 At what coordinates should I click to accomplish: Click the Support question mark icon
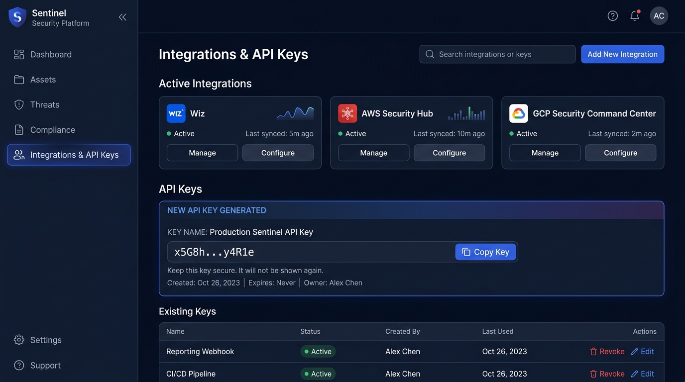19,365
